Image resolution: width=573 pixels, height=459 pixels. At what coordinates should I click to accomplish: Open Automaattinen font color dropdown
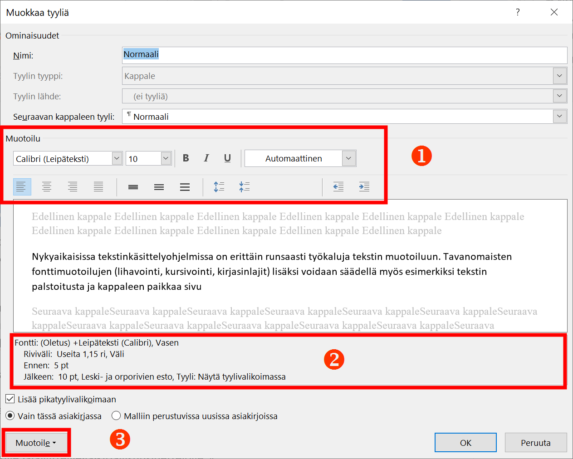tap(348, 158)
